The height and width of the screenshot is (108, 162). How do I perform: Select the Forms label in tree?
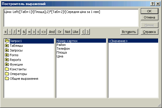coord(14,55)
